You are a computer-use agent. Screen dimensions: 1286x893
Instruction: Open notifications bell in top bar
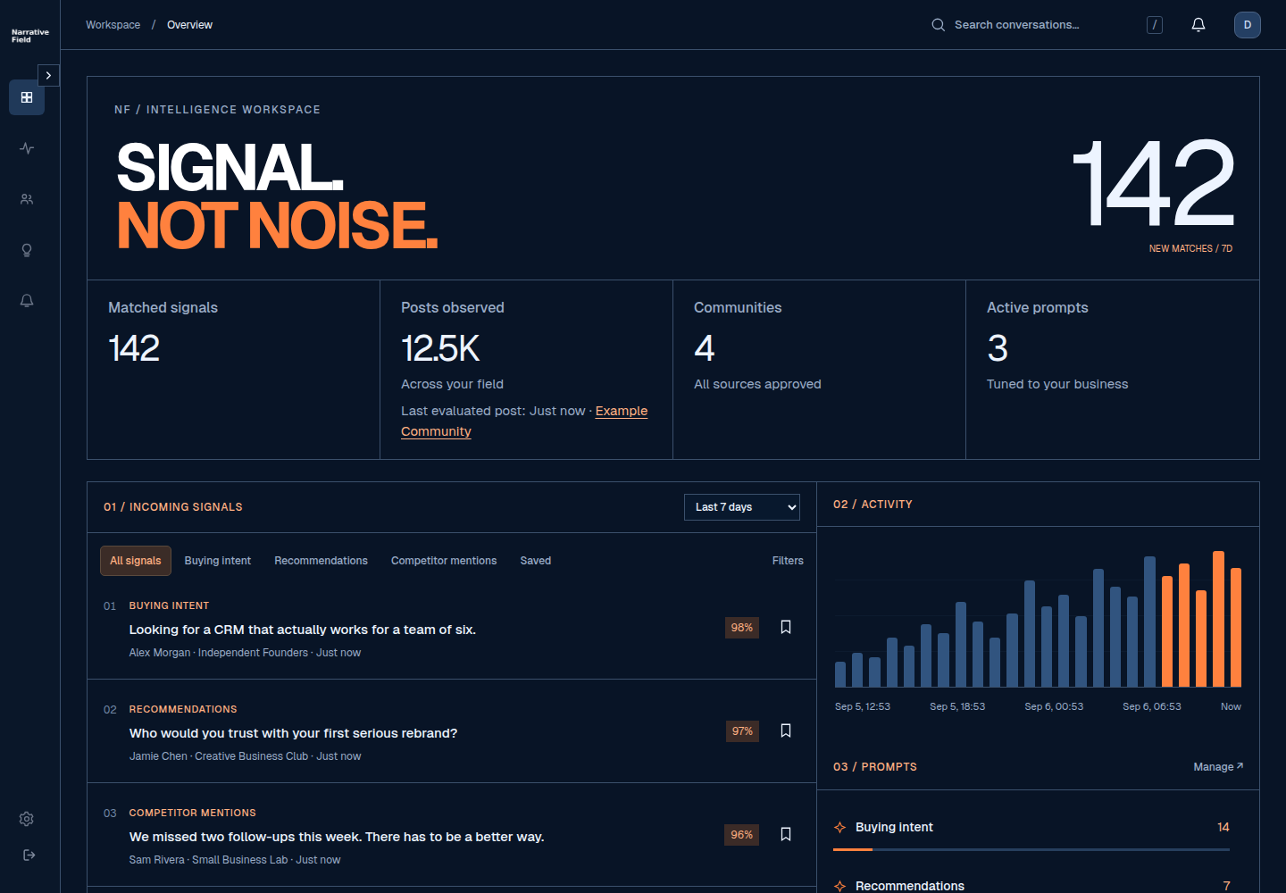point(1198,25)
